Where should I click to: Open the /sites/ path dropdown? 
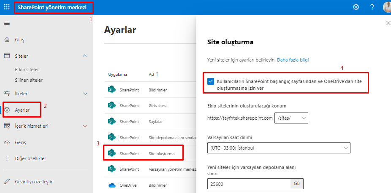(291, 118)
